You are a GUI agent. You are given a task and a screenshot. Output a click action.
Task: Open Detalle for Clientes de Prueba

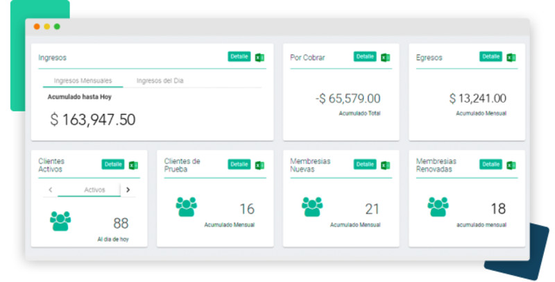[x=239, y=165]
